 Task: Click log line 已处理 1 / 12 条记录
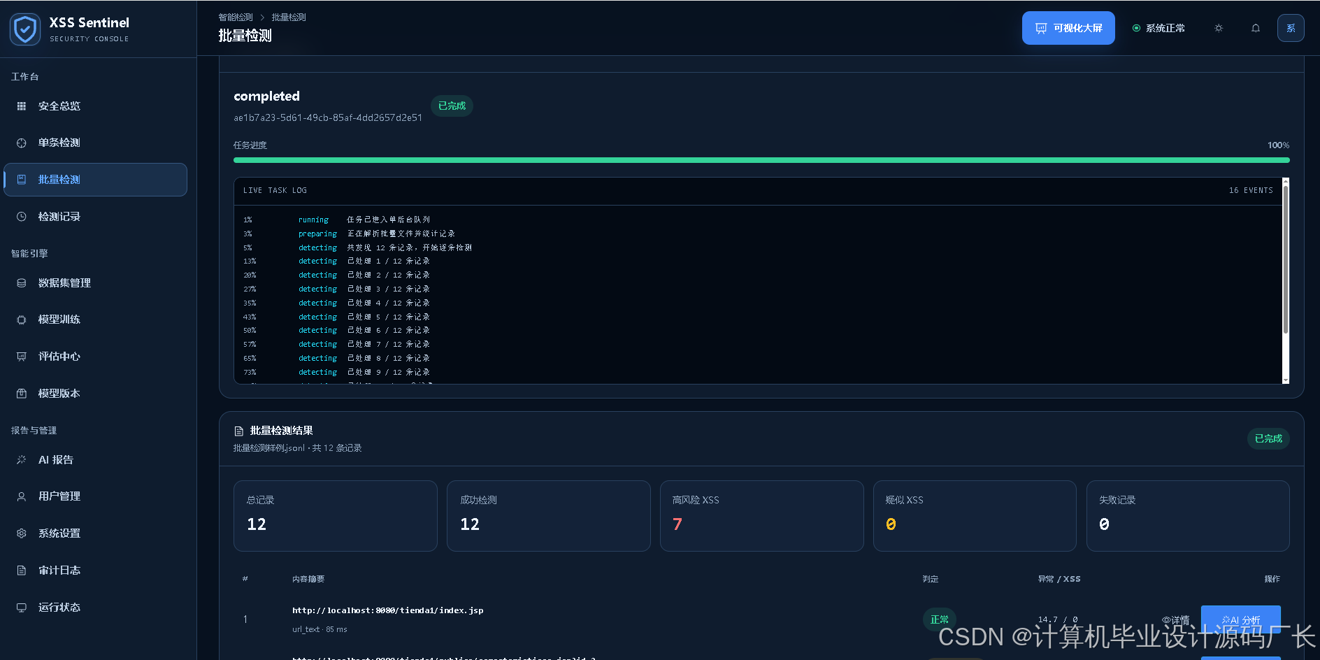coord(389,261)
